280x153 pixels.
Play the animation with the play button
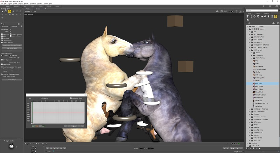[58, 148]
